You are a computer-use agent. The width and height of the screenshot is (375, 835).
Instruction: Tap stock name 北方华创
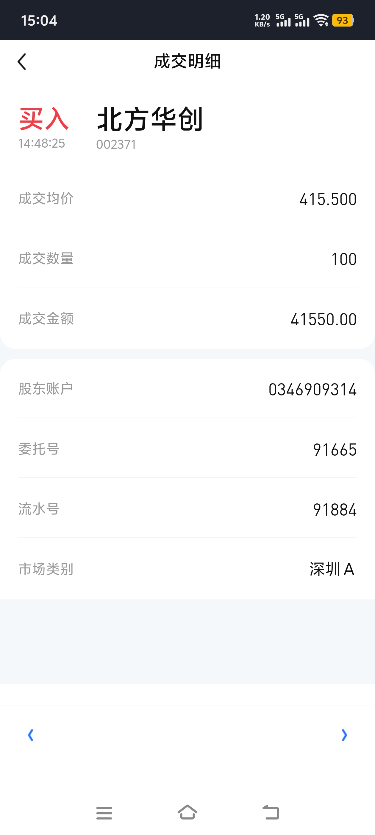[150, 119]
